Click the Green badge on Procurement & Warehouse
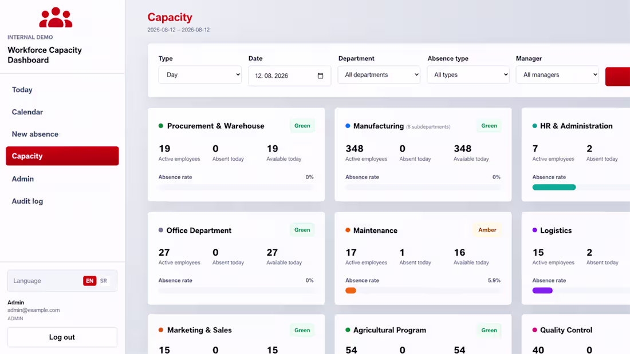 (x=302, y=126)
